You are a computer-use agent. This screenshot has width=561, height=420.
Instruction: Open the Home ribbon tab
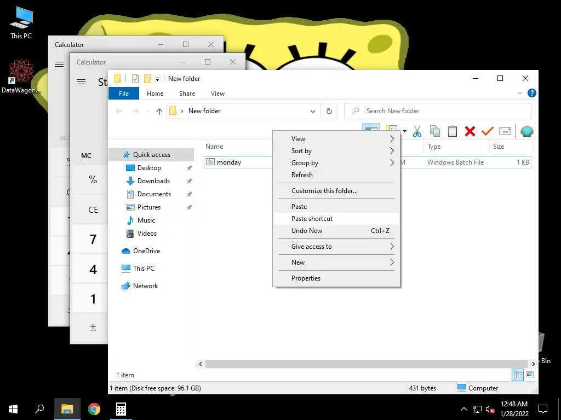click(x=155, y=94)
